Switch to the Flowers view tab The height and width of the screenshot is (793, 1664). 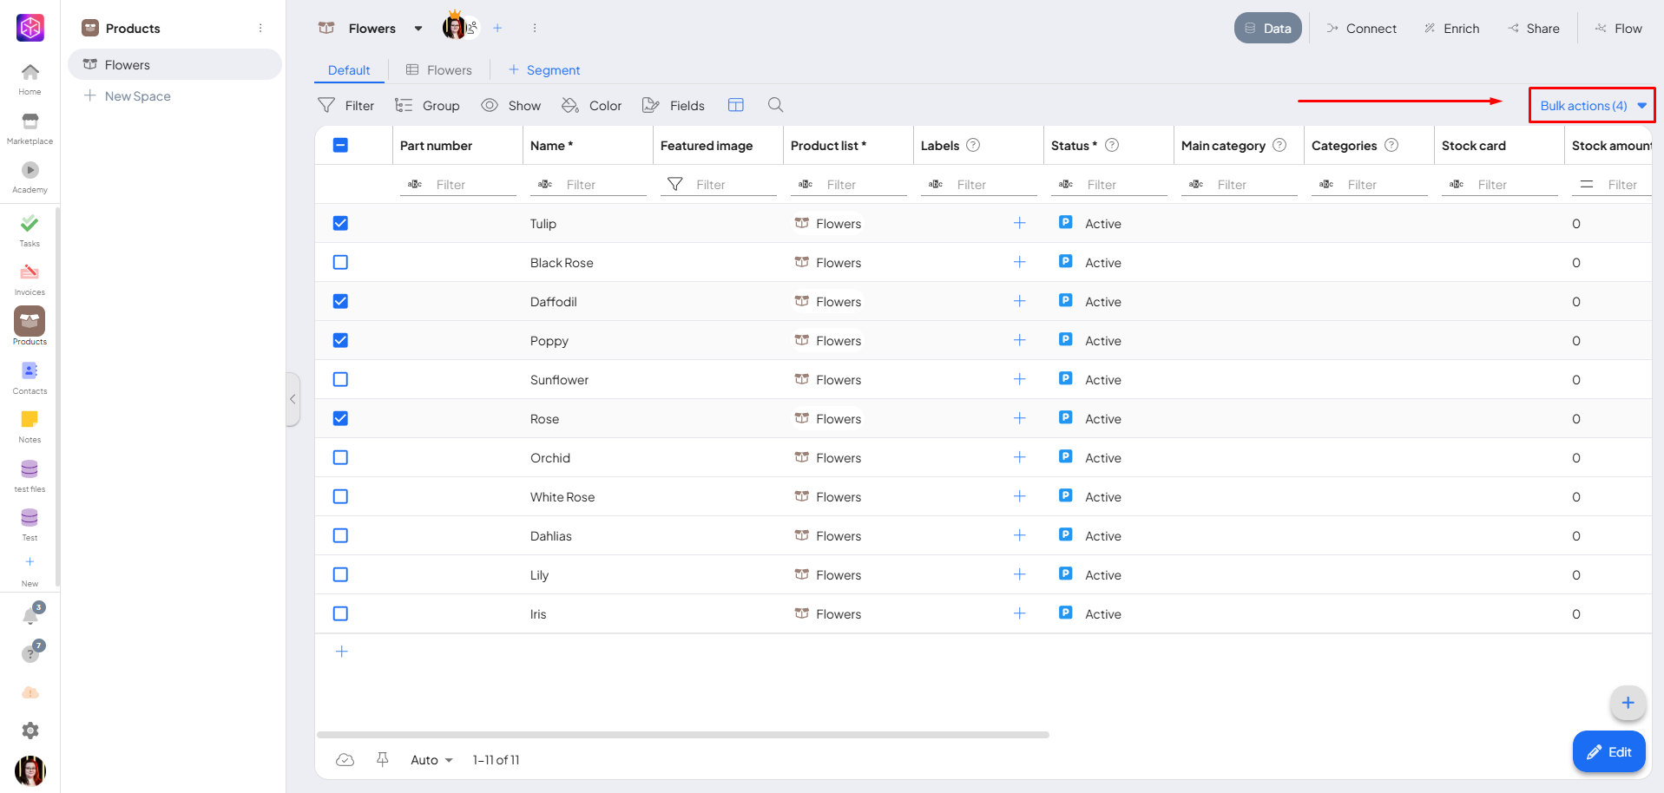[x=439, y=70]
